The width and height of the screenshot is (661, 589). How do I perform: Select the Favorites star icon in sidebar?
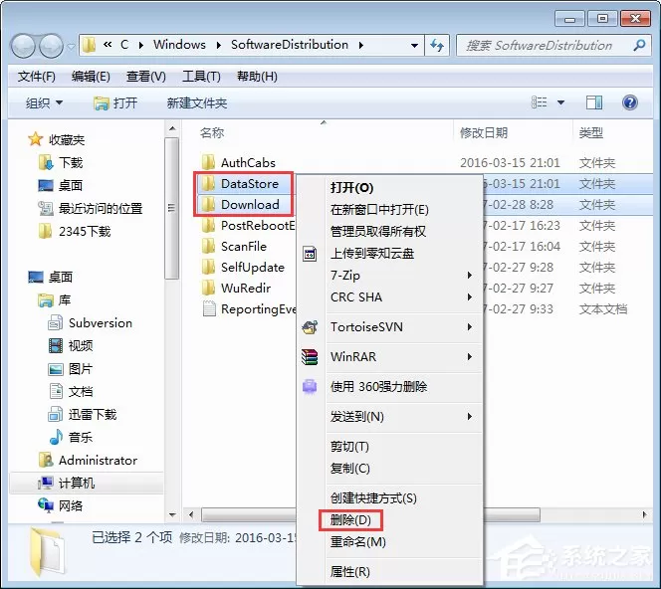tap(36, 139)
